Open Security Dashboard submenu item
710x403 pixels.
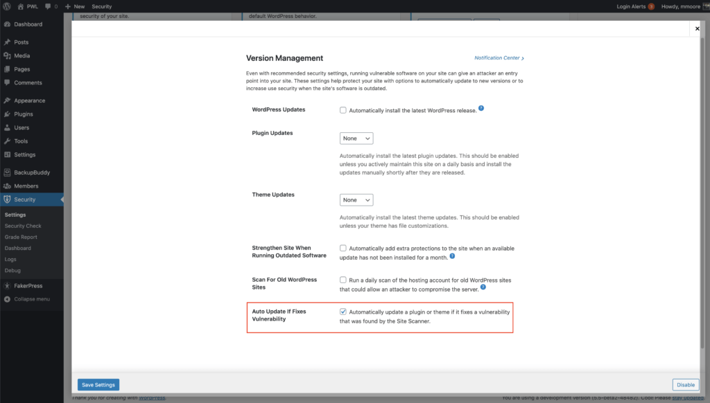pos(17,249)
